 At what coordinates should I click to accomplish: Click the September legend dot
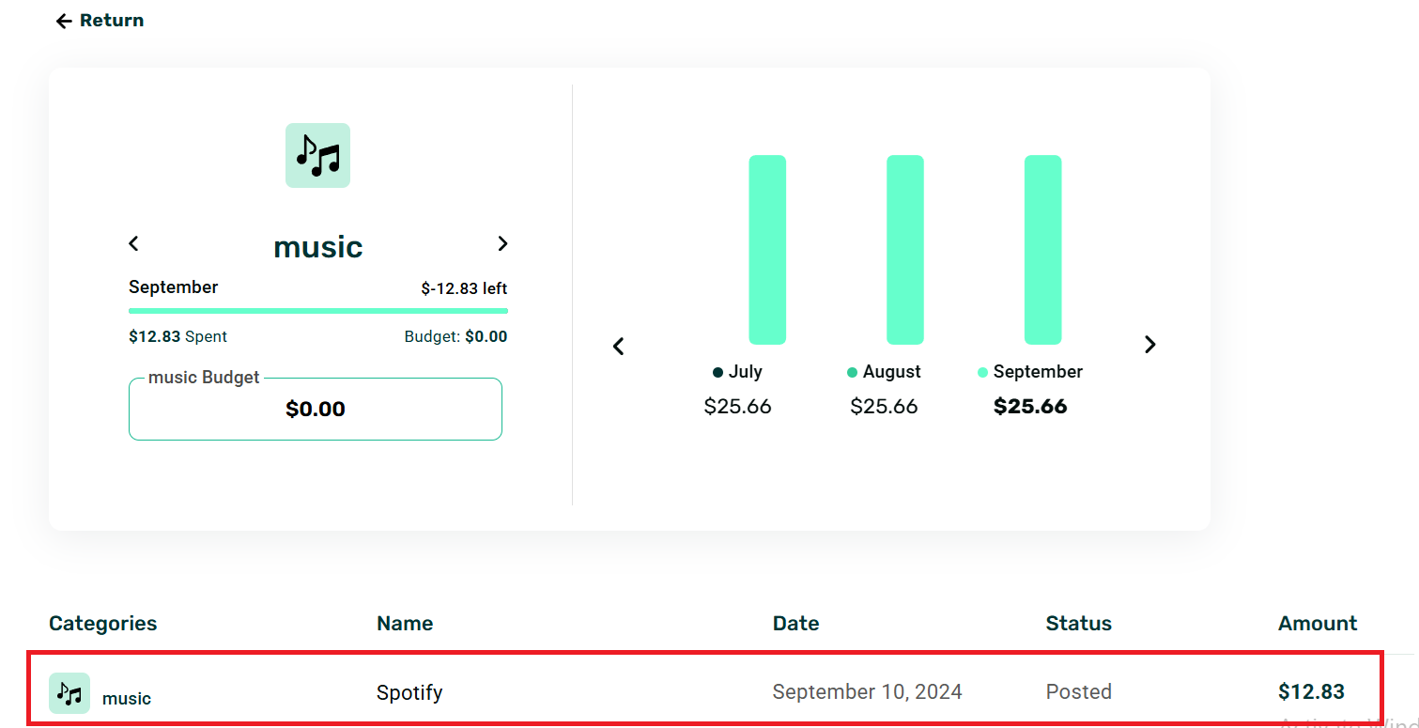pyautogui.click(x=982, y=373)
